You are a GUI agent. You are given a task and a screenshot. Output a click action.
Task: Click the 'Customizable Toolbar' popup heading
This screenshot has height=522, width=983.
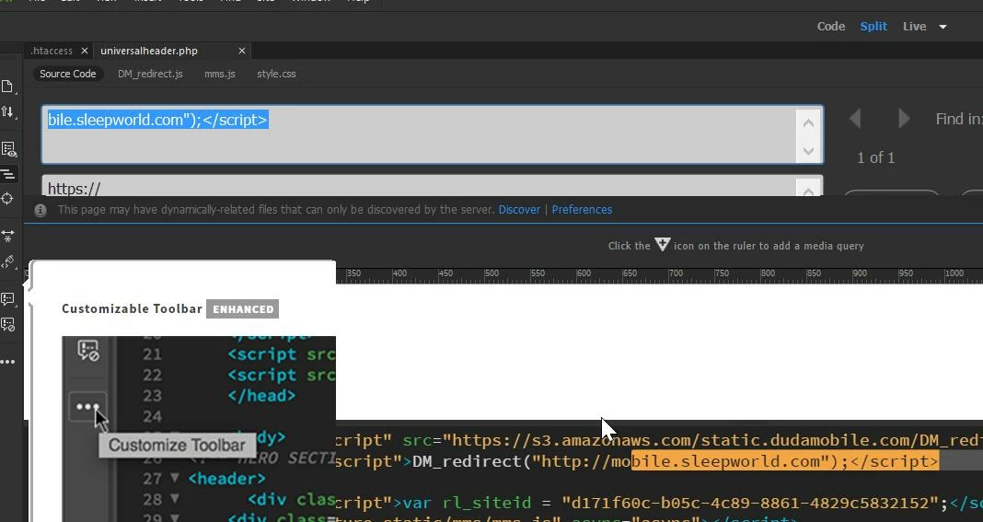click(133, 308)
